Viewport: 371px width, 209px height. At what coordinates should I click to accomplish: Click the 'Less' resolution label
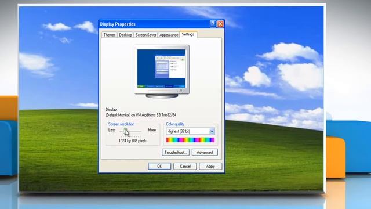coord(112,130)
